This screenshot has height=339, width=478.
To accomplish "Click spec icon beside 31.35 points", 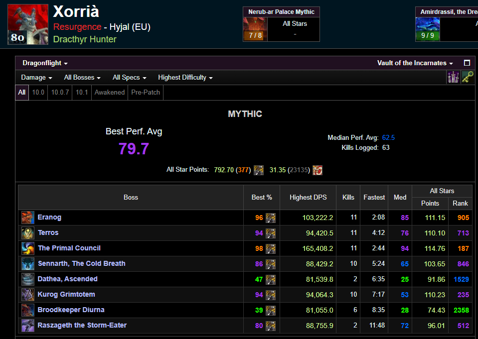I will (x=318, y=170).
